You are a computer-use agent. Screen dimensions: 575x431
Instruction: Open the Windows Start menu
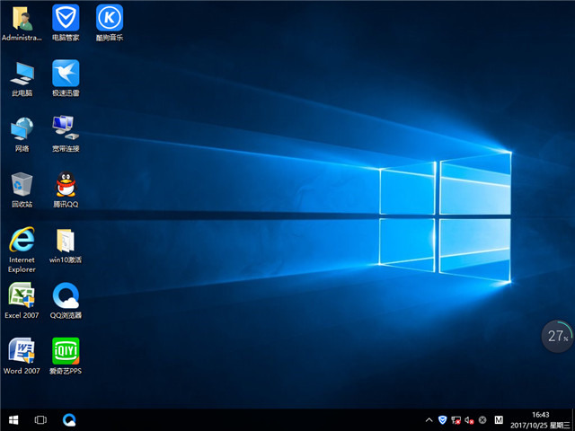click(13, 419)
